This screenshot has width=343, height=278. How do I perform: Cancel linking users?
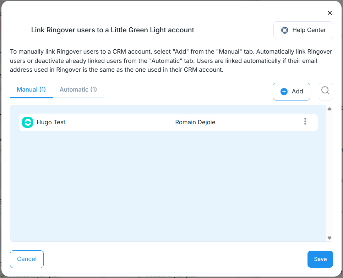click(x=27, y=259)
